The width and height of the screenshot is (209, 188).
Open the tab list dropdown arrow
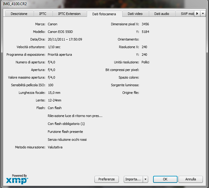tap(203, 14)
